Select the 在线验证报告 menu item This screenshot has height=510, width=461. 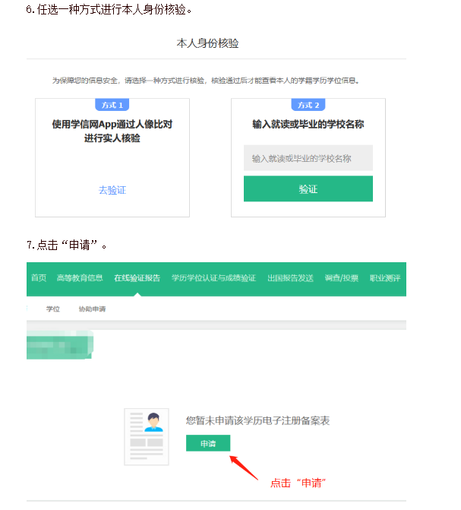pos(137,277)
